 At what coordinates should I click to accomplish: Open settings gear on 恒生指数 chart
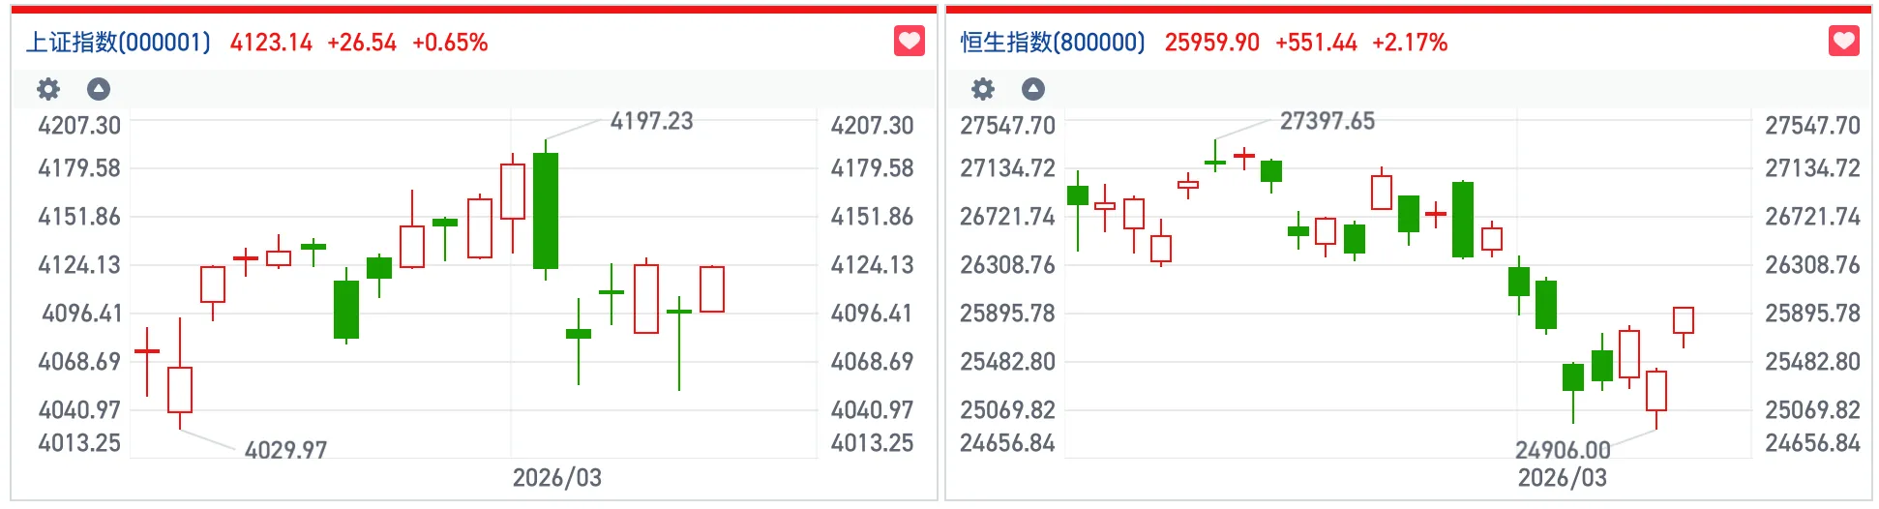coord(983,90)
